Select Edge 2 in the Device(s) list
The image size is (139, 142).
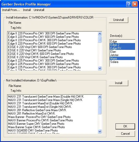tap(122, 45)
